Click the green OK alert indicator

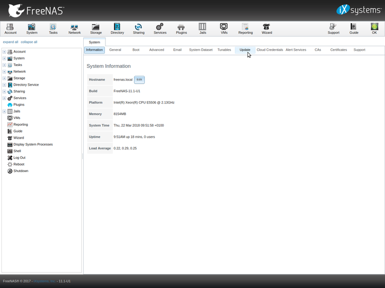(374, 29)
